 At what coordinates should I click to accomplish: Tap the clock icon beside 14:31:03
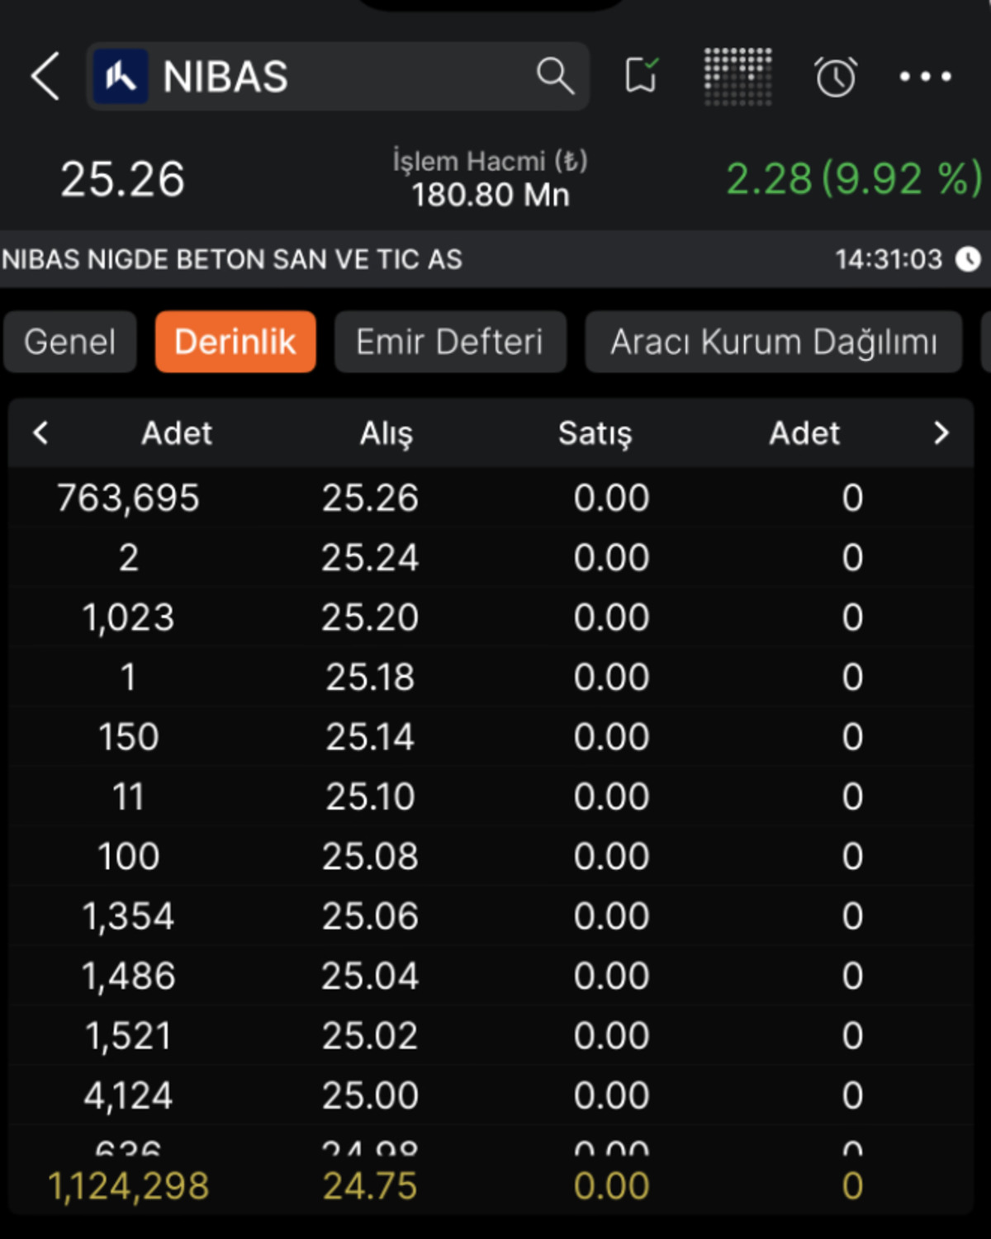pos(968,259)
